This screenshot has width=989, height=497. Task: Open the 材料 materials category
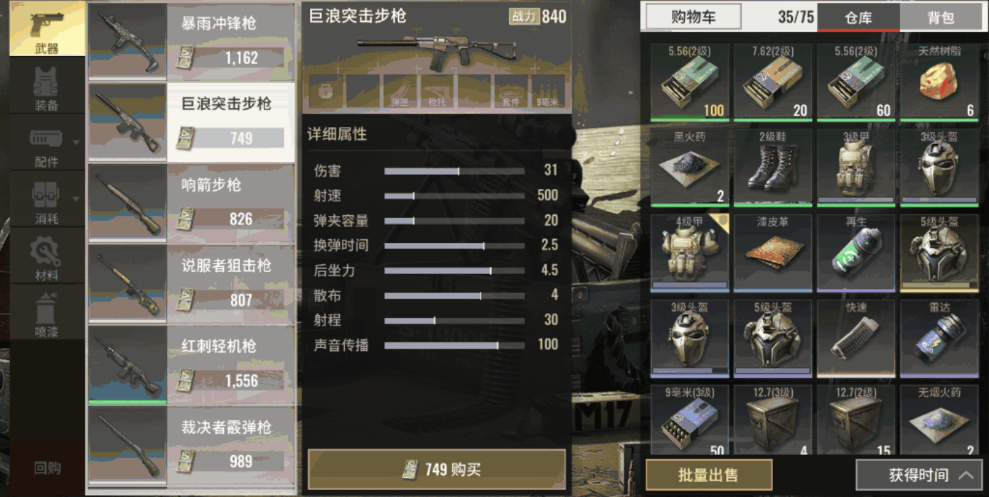pos(47,258)
